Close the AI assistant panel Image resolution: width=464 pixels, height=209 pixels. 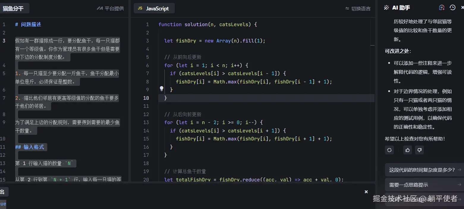coord(462,8)
